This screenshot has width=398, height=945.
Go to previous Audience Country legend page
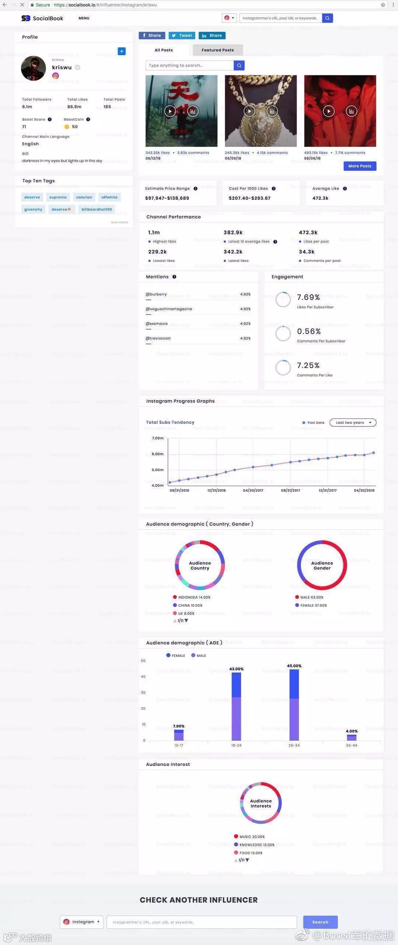(175, 621)
